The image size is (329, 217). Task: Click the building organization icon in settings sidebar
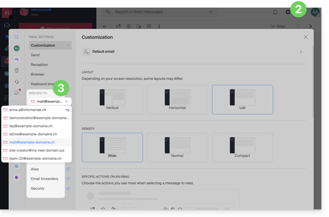click(17, 70)
